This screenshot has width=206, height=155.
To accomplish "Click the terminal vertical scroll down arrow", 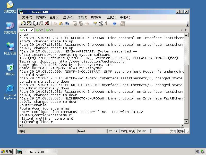I will [x=186, y=121].
